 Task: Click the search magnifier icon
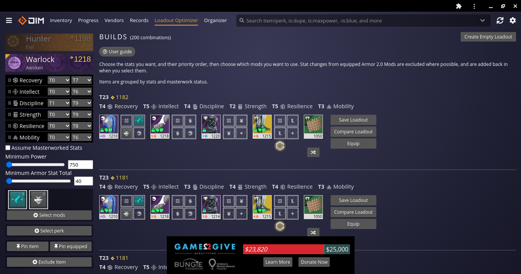241,21
